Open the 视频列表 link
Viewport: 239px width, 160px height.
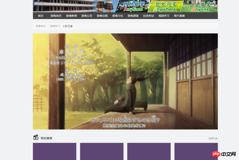click(213, 139)
